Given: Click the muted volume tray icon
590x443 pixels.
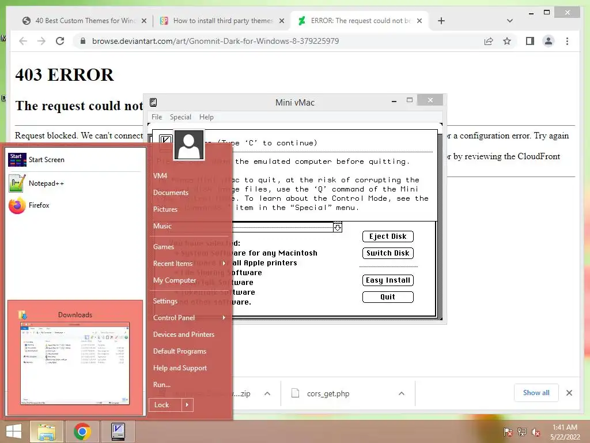Looking at the screenshot, I should (536, 432).
